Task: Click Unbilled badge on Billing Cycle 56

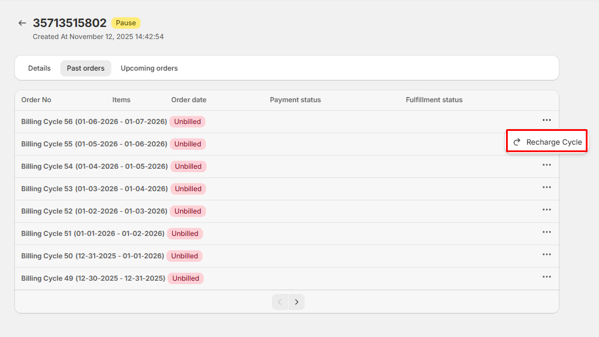Action: pos(187,122)
